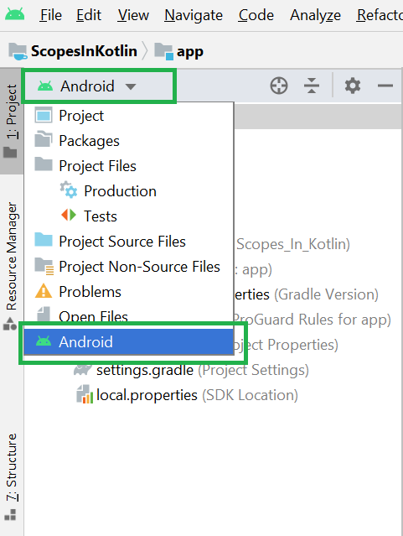
Task: Click the Android Studio logo icon
Action: [x=15, y=14]
